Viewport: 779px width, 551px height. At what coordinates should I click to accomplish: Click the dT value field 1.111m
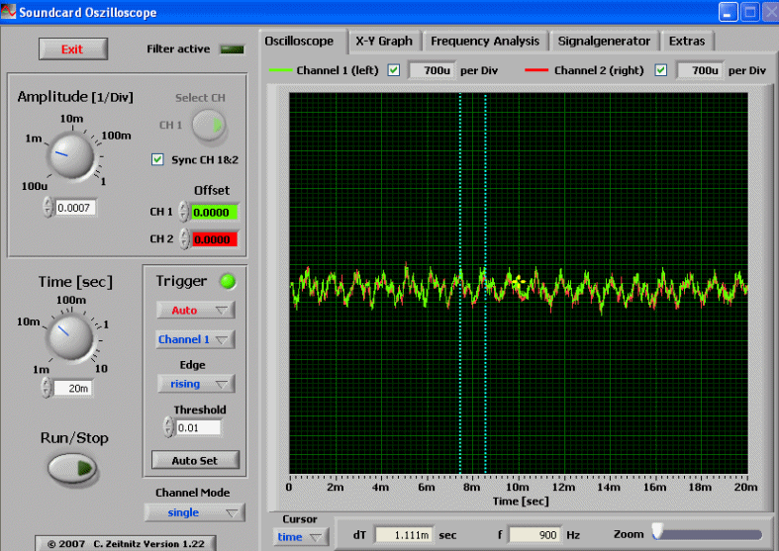point(404,535)
